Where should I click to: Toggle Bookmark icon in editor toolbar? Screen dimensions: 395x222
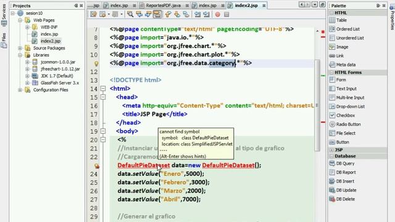(186, 14)
